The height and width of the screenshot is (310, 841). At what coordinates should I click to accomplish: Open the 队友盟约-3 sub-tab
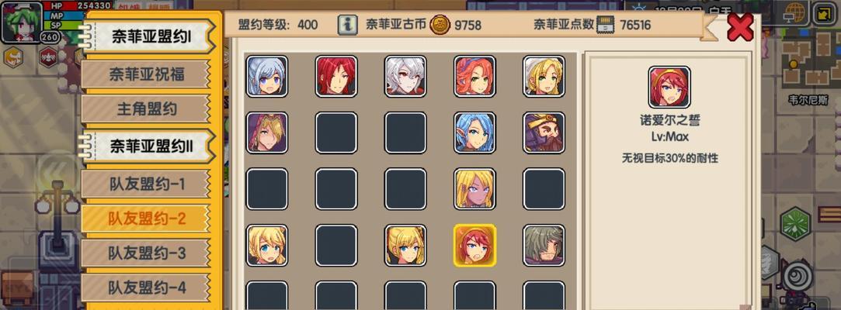tap(147, 253)
